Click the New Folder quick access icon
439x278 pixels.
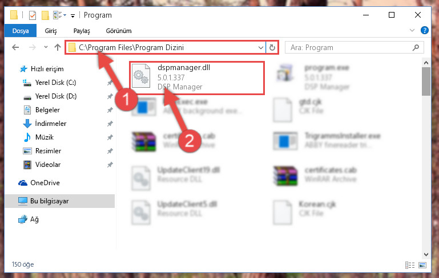[45, 15]
